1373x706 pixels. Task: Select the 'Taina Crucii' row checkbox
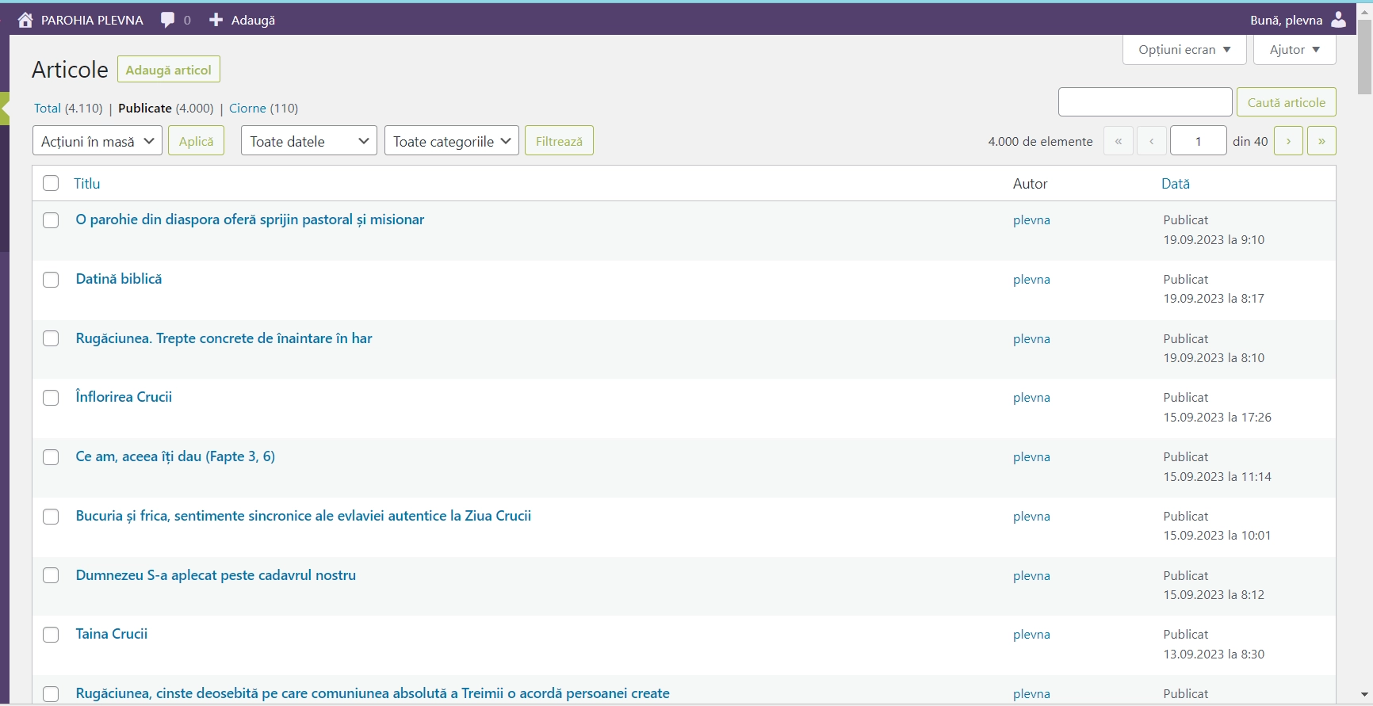(x=51, y=635)
